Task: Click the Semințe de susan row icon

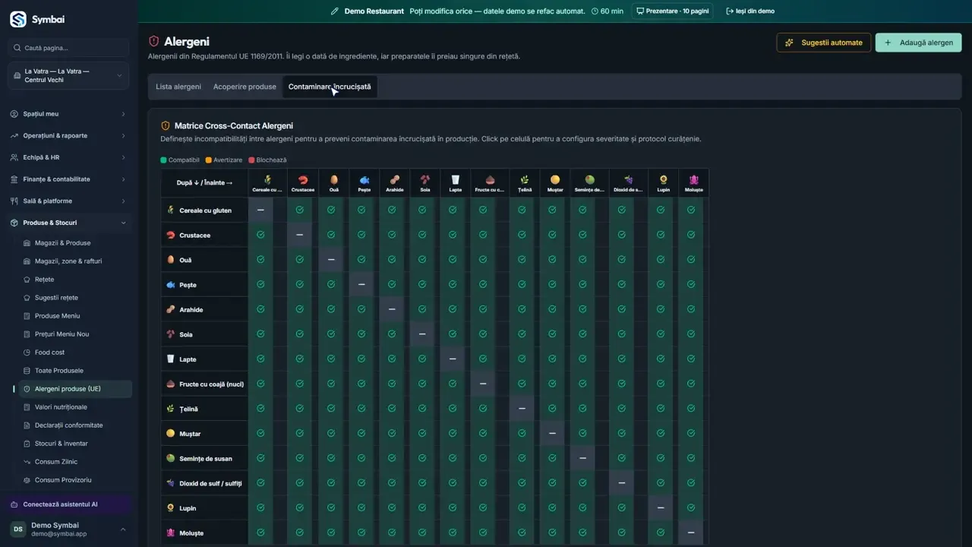Action: (x=171, y=458)
